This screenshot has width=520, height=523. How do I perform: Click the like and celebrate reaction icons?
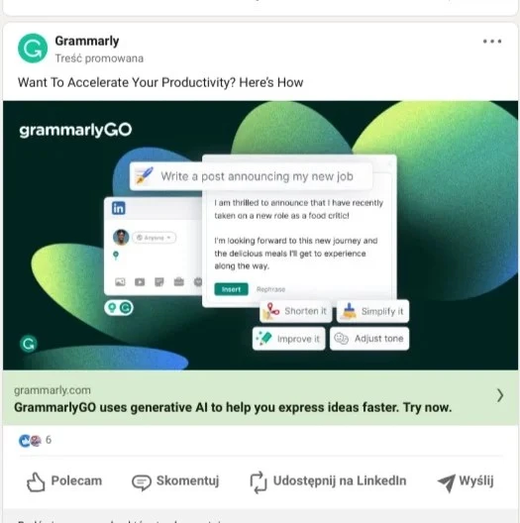point(30,441)
